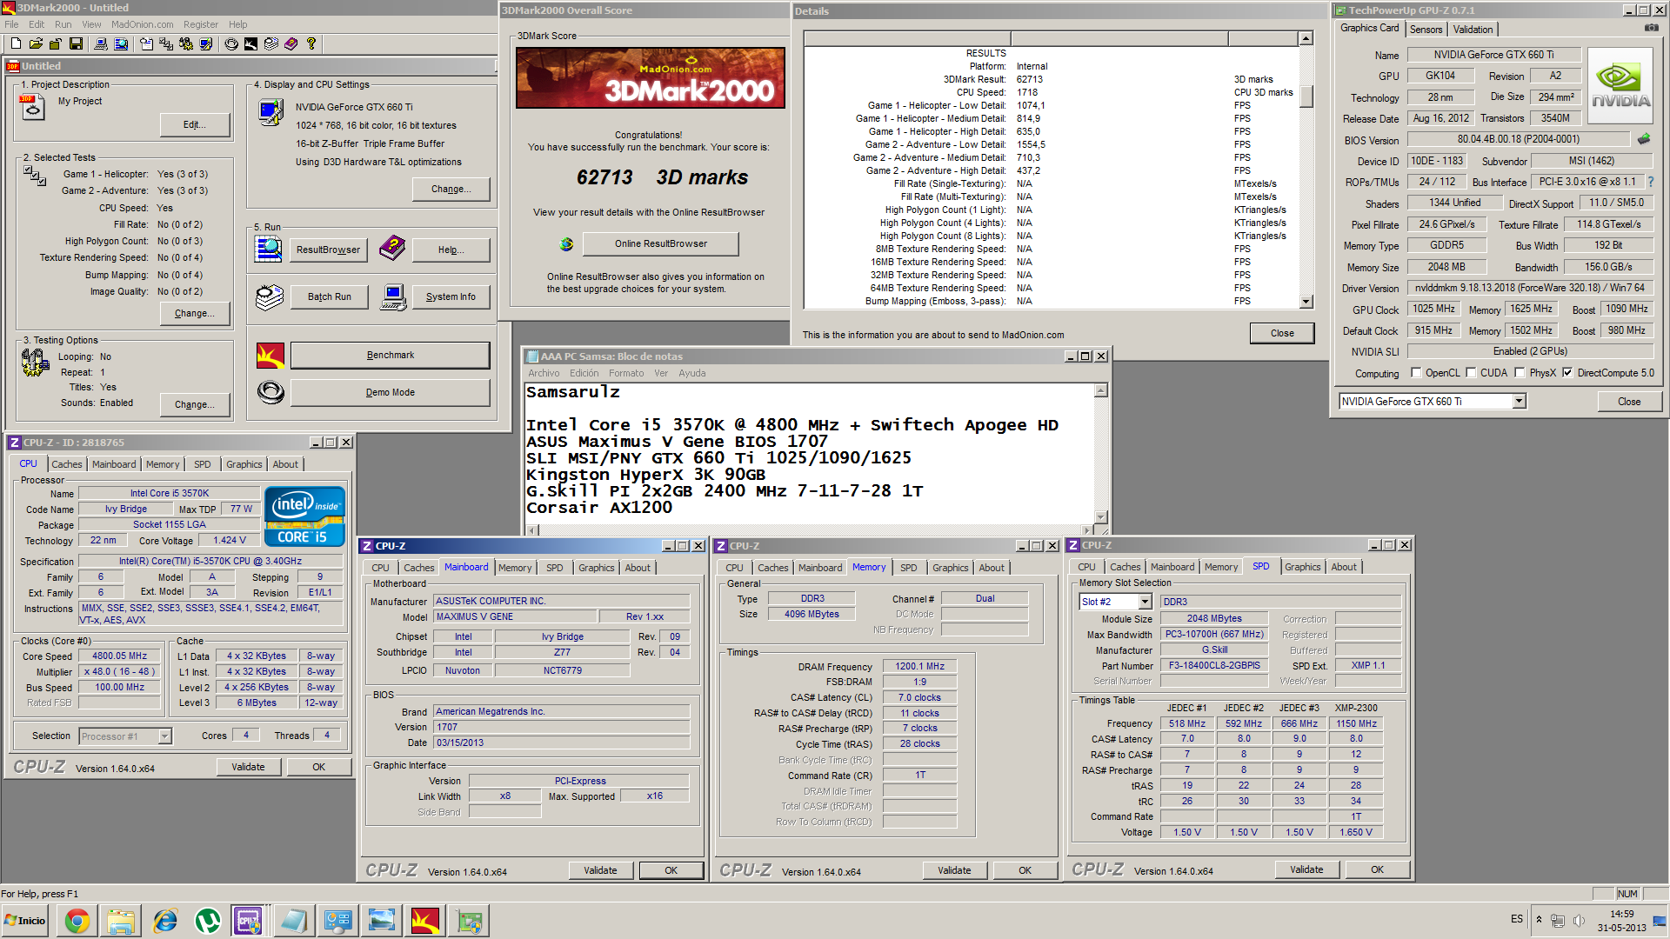Toggle CUDA checkbox in GPU-Z
Screen dimensions: 1670x939
pos(1471,373)
